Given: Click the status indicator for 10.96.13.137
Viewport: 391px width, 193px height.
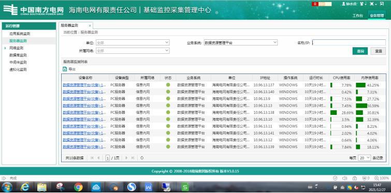Looking at the screenshot, I should (168, 85).
